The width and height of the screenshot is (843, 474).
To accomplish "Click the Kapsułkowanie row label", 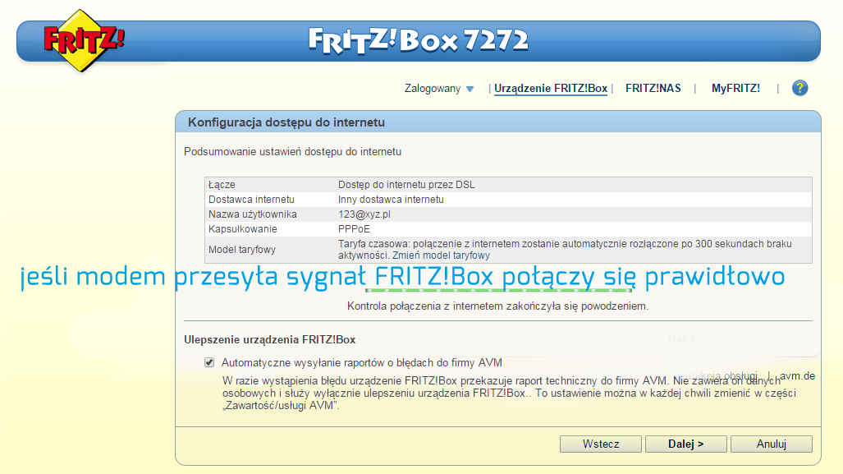I will point(243,228).
